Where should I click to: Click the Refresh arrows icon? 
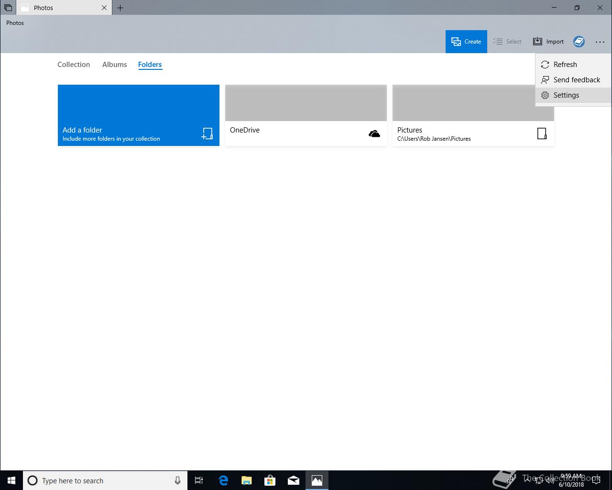click(x=545, y=65)
